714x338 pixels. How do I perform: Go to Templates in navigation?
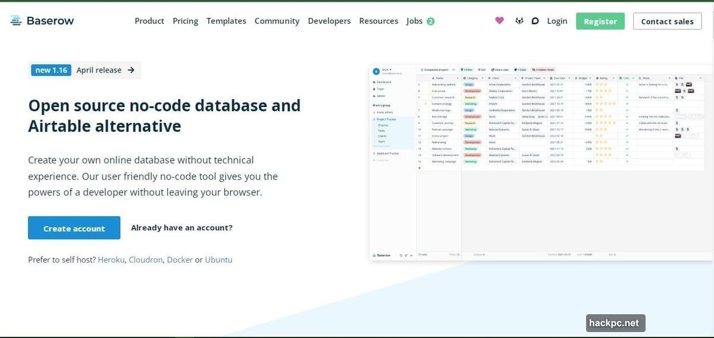coord(226,21)
